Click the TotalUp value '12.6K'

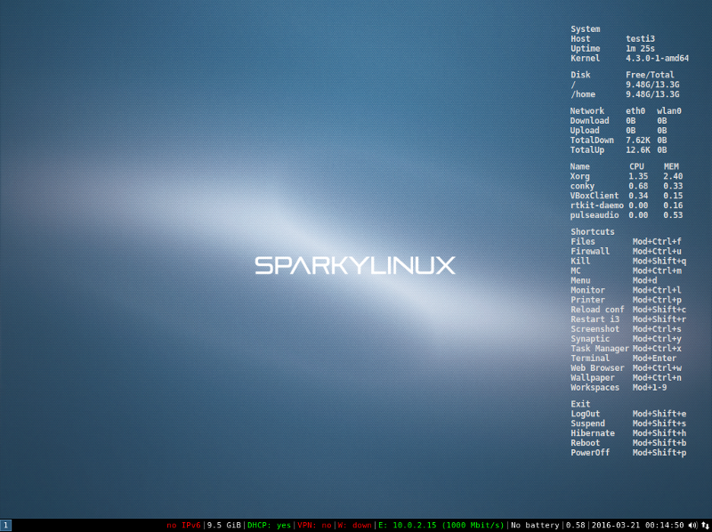[637, 150]
